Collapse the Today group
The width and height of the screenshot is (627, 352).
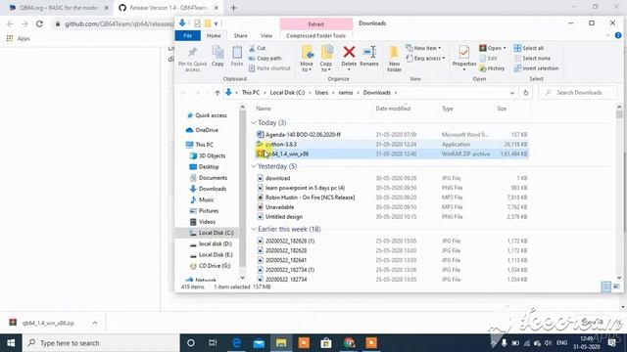point(254,122)
